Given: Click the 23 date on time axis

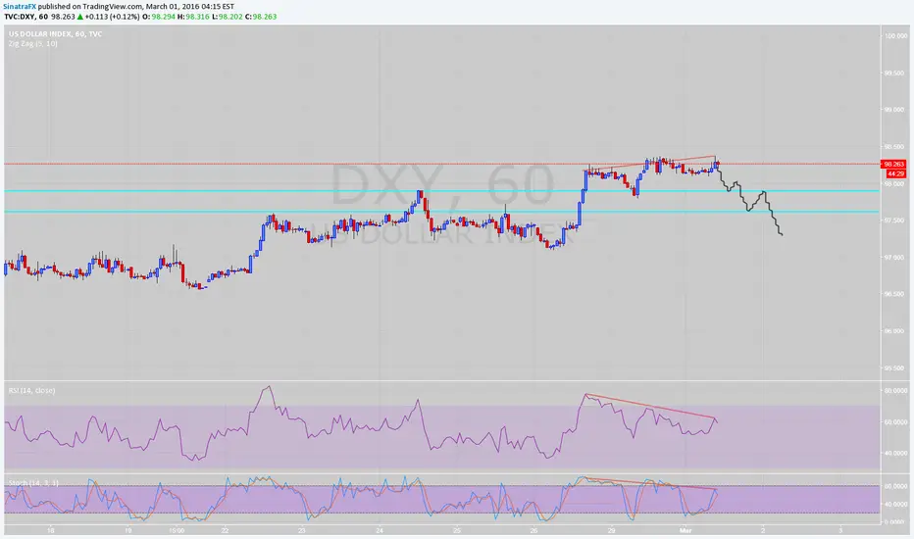Looking at the screenshot, I should coord(302,530).
